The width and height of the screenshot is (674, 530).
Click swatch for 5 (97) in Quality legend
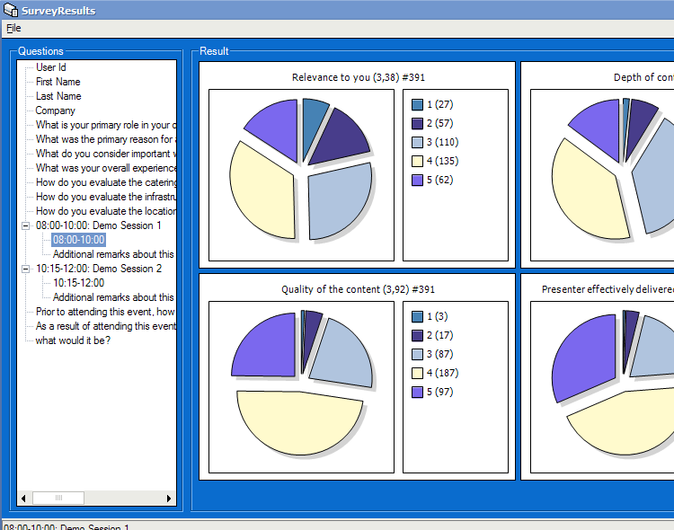417,392
